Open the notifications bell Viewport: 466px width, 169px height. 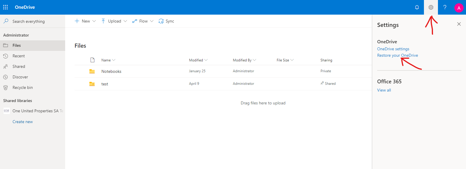tap(417, 7)
